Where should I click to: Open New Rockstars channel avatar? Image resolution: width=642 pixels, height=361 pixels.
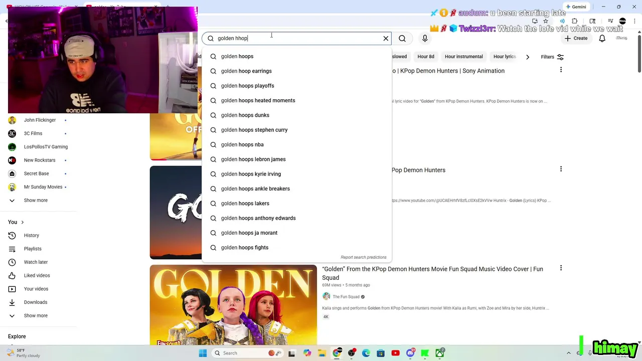tap(12, 160)
